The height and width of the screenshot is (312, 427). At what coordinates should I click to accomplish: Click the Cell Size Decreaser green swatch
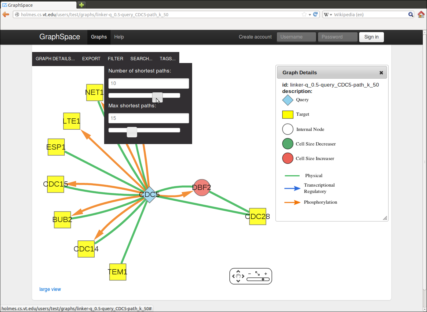click(x=288, y=144)
